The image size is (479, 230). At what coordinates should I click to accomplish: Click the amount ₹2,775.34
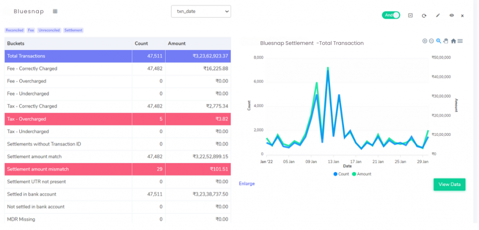click(x=217, y=106)
